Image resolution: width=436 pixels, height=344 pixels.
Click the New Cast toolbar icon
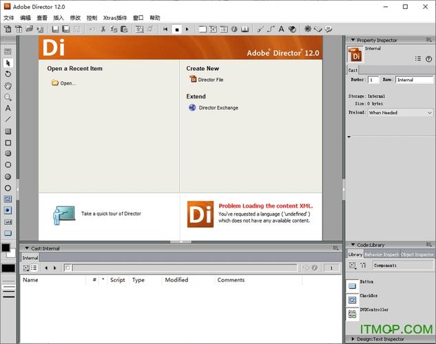coord(19,29)
